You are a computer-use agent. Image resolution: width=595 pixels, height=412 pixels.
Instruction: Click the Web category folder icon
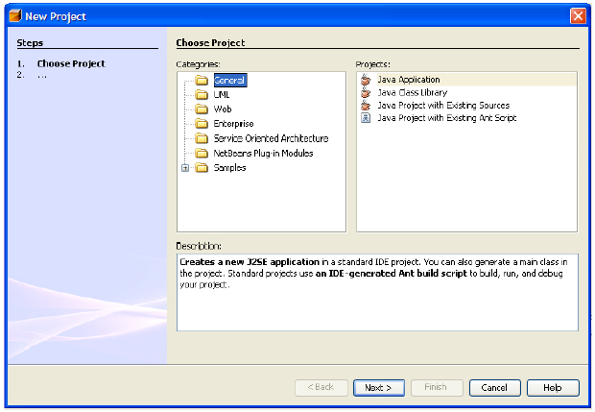pyautogui.click(x=202, y=109)
